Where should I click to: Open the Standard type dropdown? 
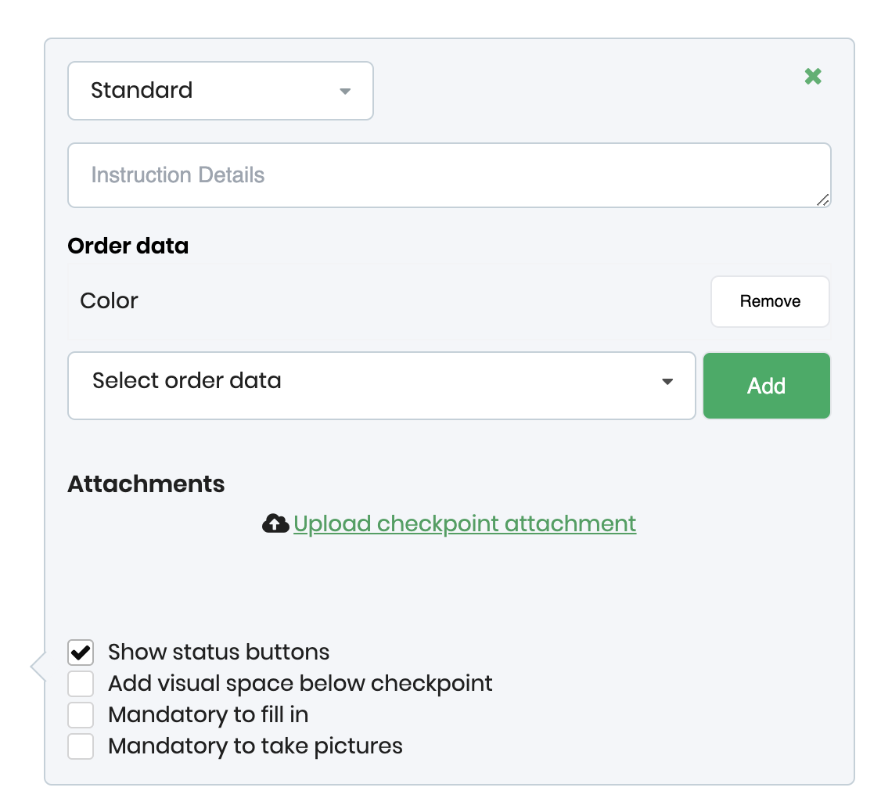point(220,91)
